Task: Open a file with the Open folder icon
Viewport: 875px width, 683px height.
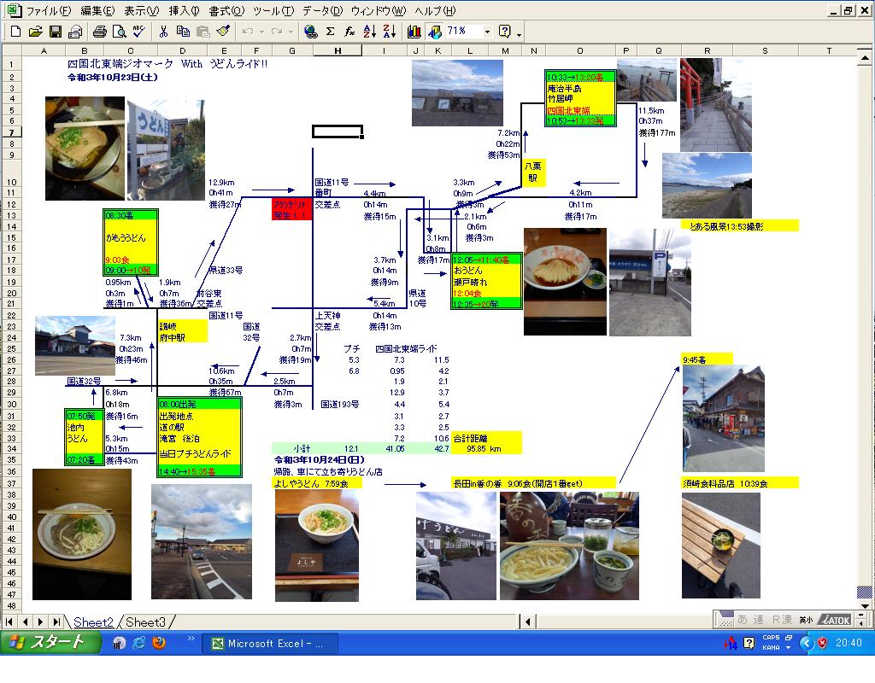Action: 35,32
